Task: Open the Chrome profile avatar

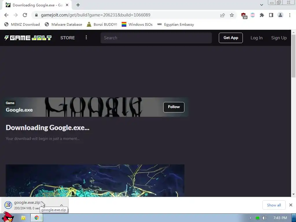Action: 280,15
